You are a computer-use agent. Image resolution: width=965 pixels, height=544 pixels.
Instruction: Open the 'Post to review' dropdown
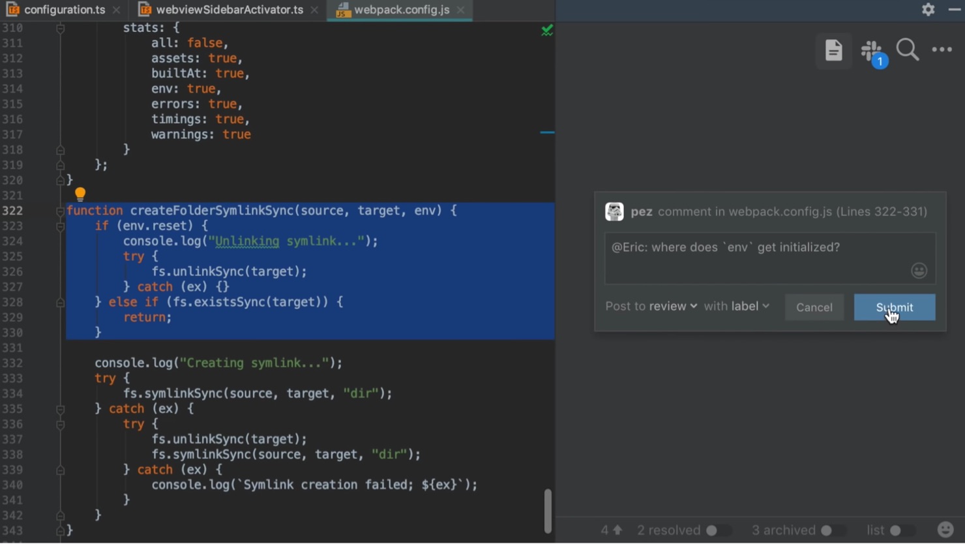[x=672, y=306]
